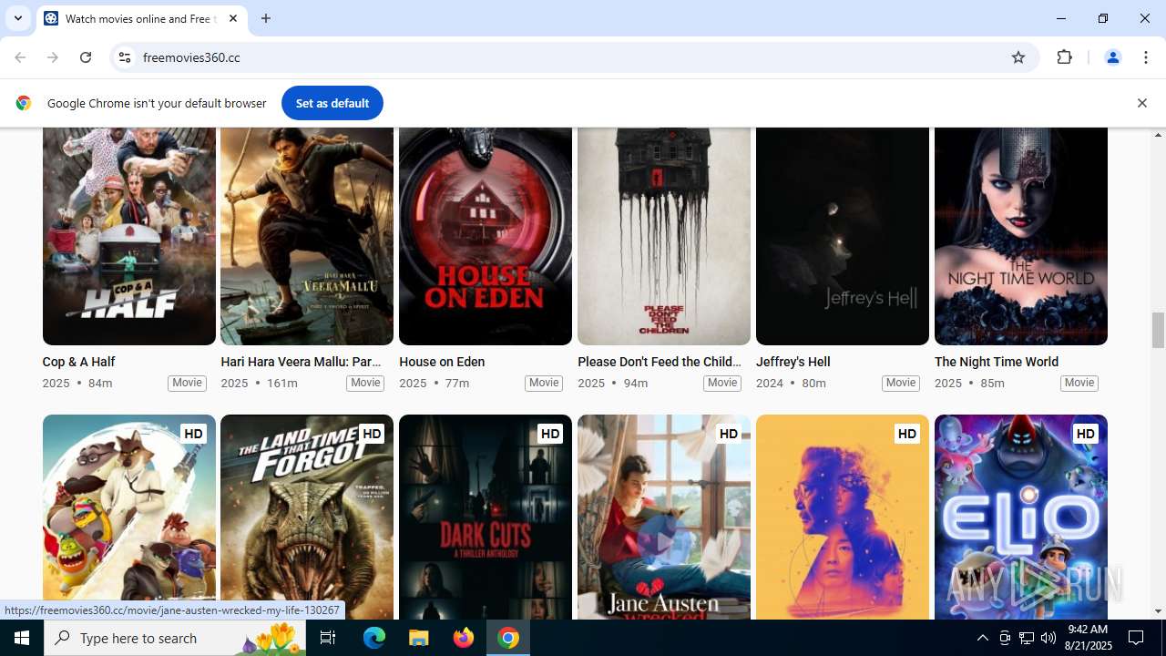
Task: Play the Jane Austen Wrecked poster
Action: 664,543
